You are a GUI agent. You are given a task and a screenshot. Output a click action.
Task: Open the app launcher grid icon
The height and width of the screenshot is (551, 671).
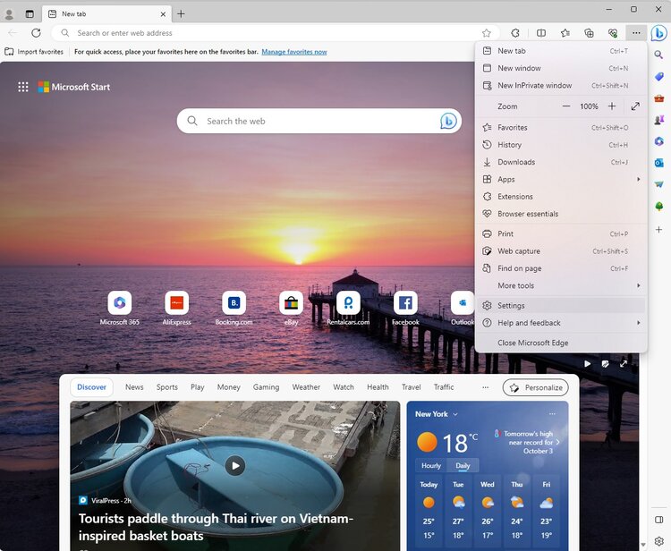tap(23, 88)
